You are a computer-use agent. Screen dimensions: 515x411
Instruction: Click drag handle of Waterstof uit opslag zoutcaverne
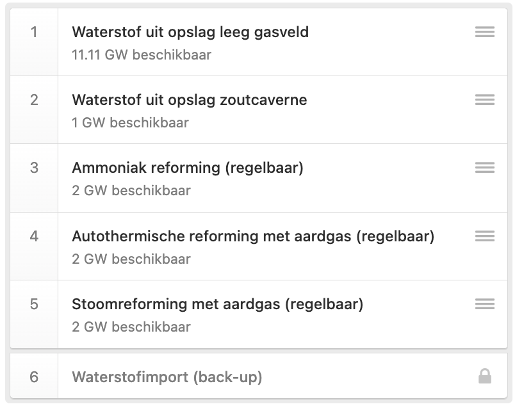click(x=485, y=100)
